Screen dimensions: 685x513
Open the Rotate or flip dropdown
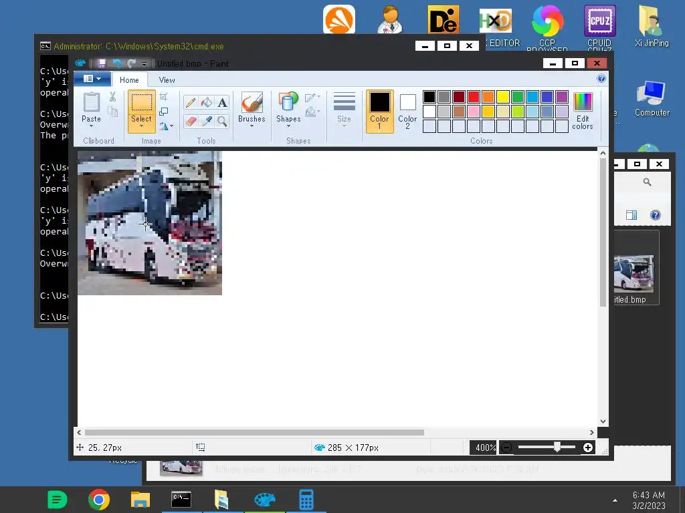(166, 126)
